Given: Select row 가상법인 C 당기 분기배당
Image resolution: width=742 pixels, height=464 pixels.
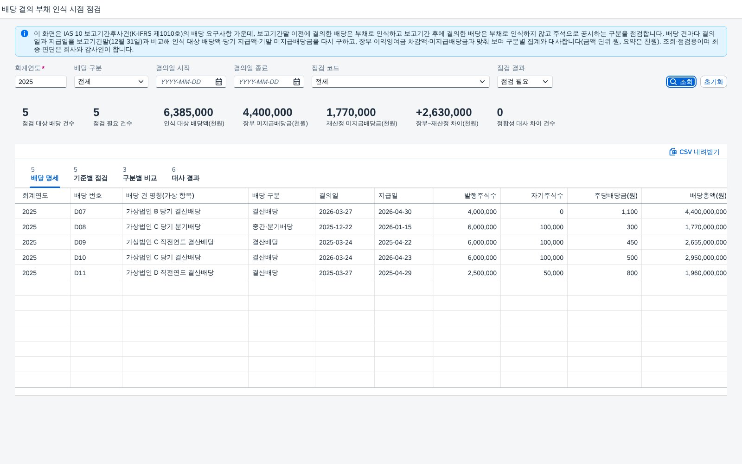Looking at the screenshot, I should pyautogui.click(x=371, y=227).
